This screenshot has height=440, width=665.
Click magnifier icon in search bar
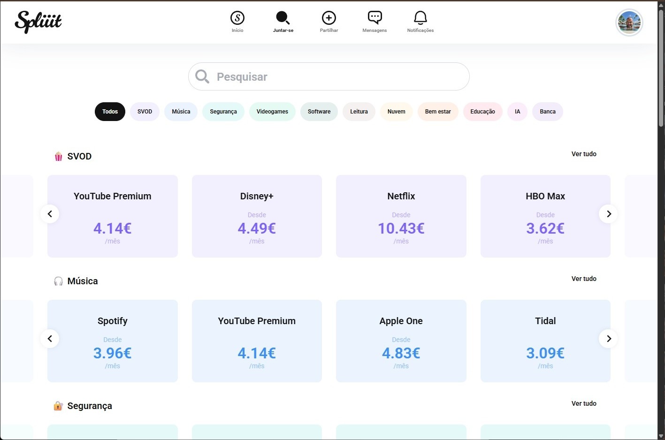(x=202, y=76)
